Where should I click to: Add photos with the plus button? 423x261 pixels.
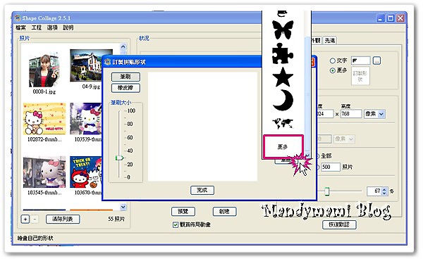(x=25, y=219)
